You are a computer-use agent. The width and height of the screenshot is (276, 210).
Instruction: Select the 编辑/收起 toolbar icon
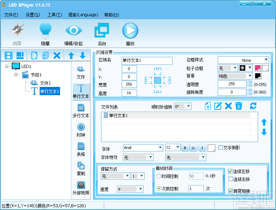[73, 30]
